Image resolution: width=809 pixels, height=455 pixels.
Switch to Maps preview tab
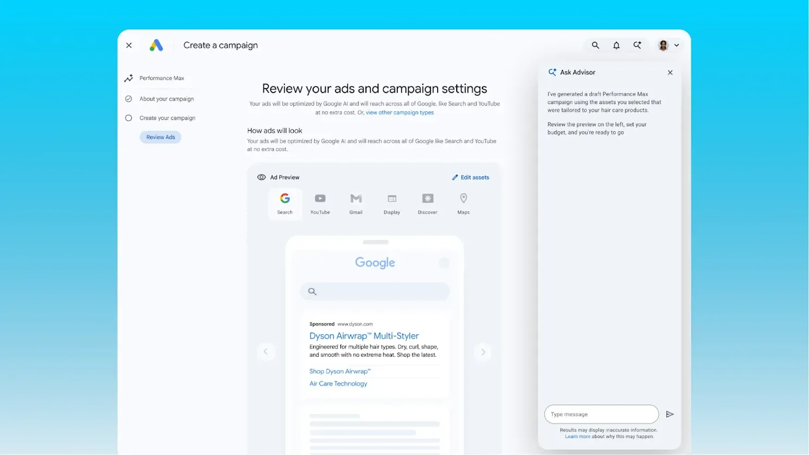(x=464, y=204)
